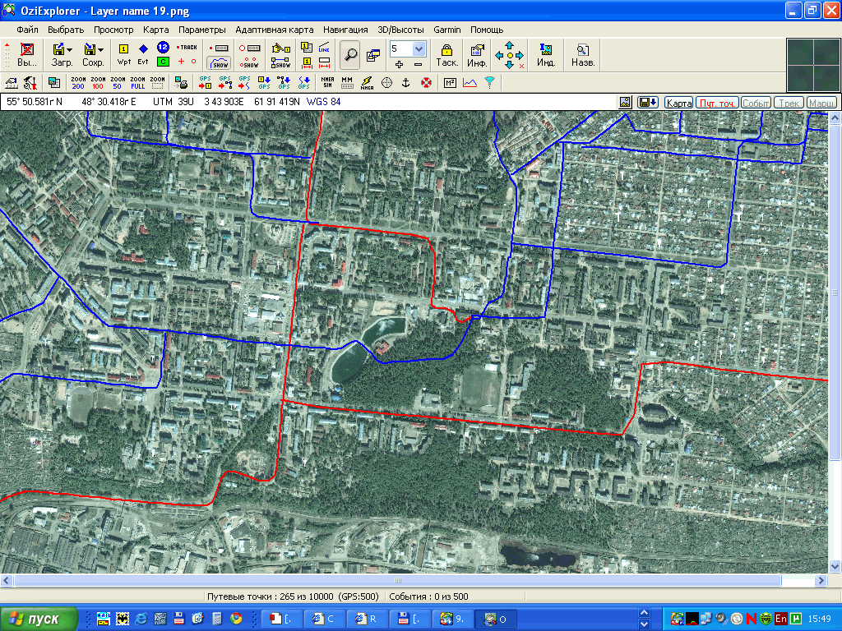This screenshot has width=842, height=631.
Task: Click the пуск Start button
Action: (39, 619)
